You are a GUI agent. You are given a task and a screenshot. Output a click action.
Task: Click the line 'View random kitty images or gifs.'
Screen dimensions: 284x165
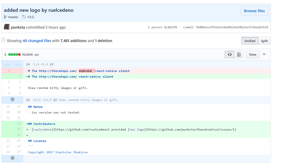(x=58, y=88)
